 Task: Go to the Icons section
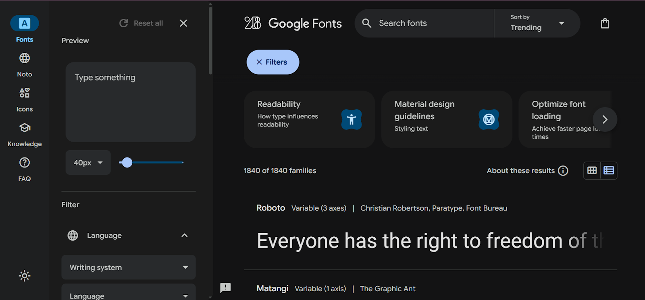pyautogui.click(x=25, y=100)
